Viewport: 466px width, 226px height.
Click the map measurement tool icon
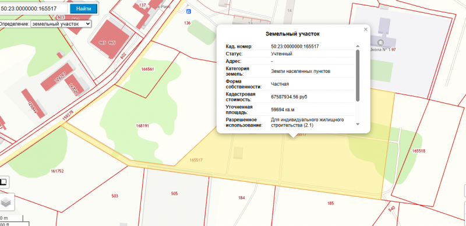3,182
